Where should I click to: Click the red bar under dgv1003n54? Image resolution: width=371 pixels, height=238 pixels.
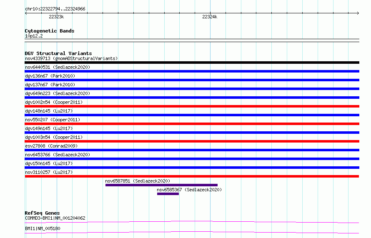192,141
